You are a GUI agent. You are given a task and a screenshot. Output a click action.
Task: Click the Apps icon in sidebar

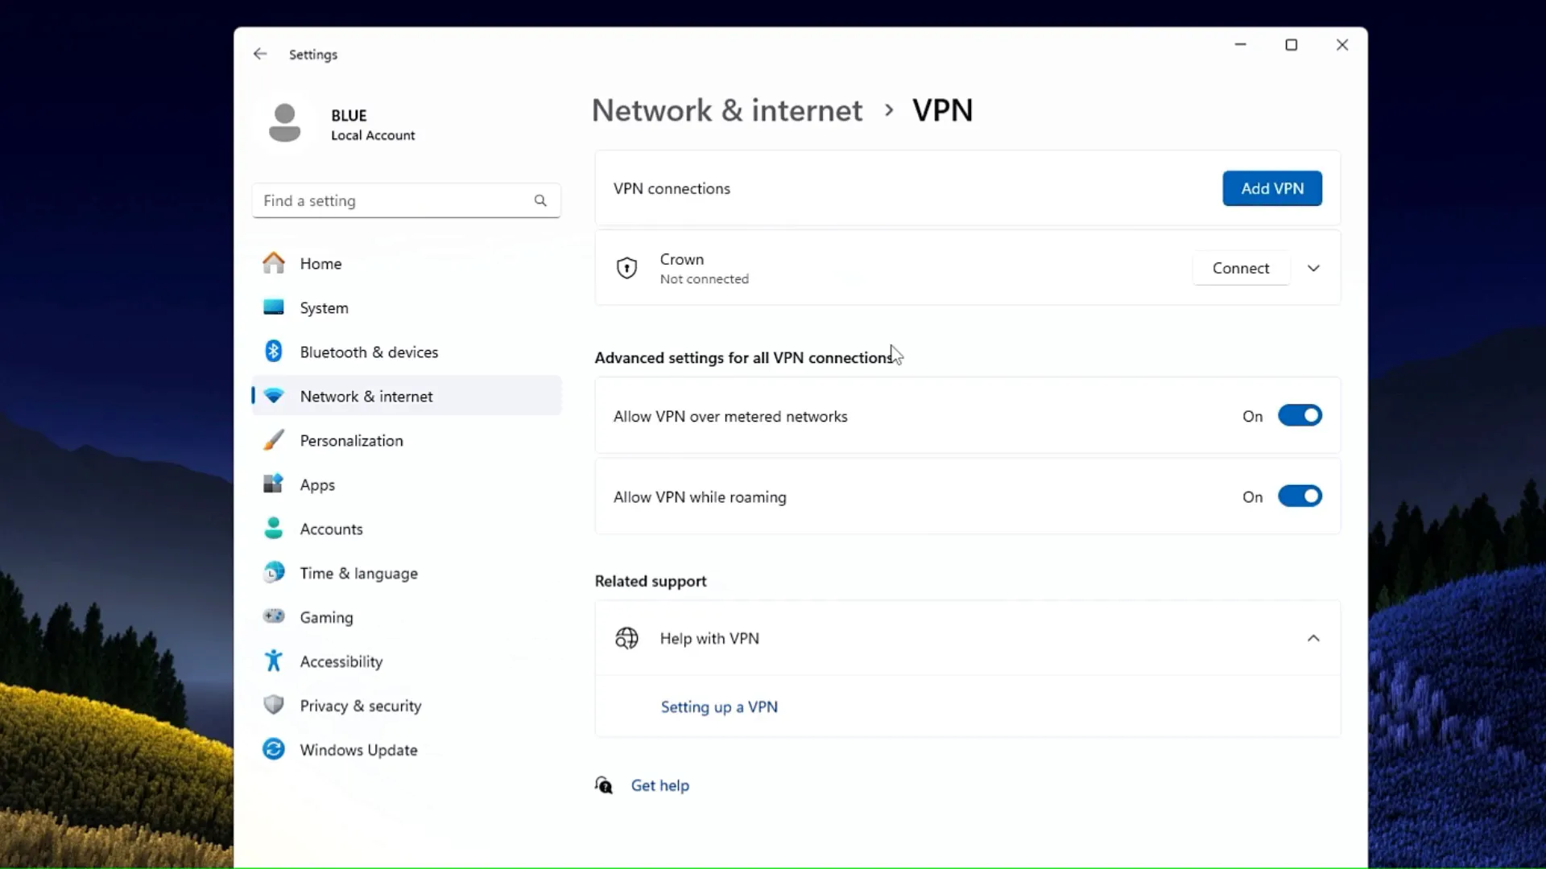tap(274, 484)
